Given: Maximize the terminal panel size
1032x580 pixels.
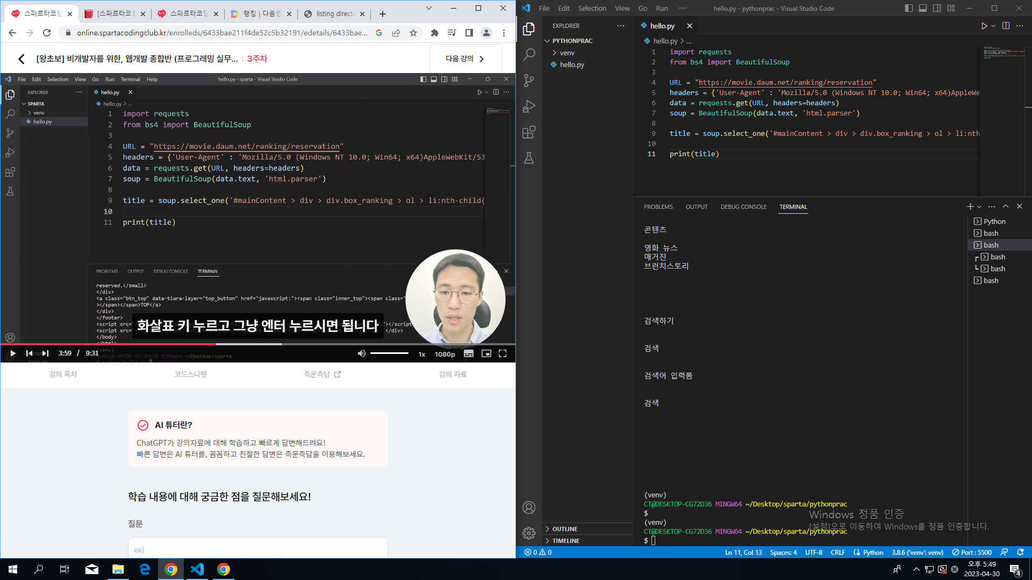Looking at the screenshot, I should [1006, 207].
